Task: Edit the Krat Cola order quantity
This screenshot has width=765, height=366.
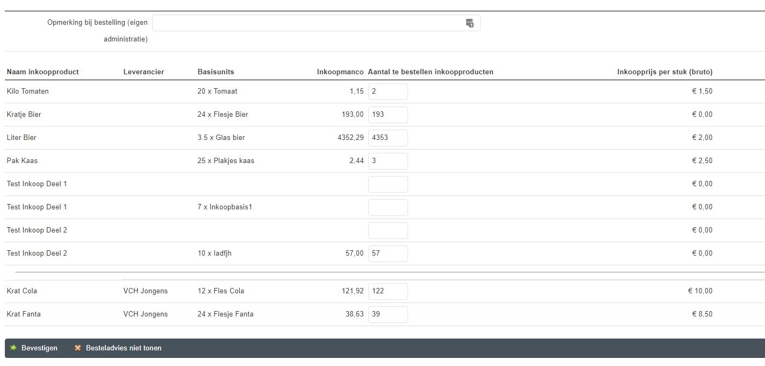Action: 388,291
